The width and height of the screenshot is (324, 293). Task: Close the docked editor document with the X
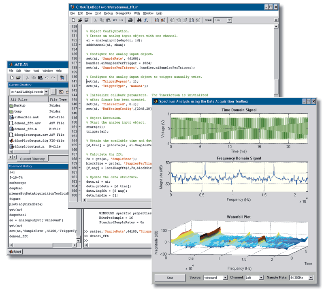point(276,20)
